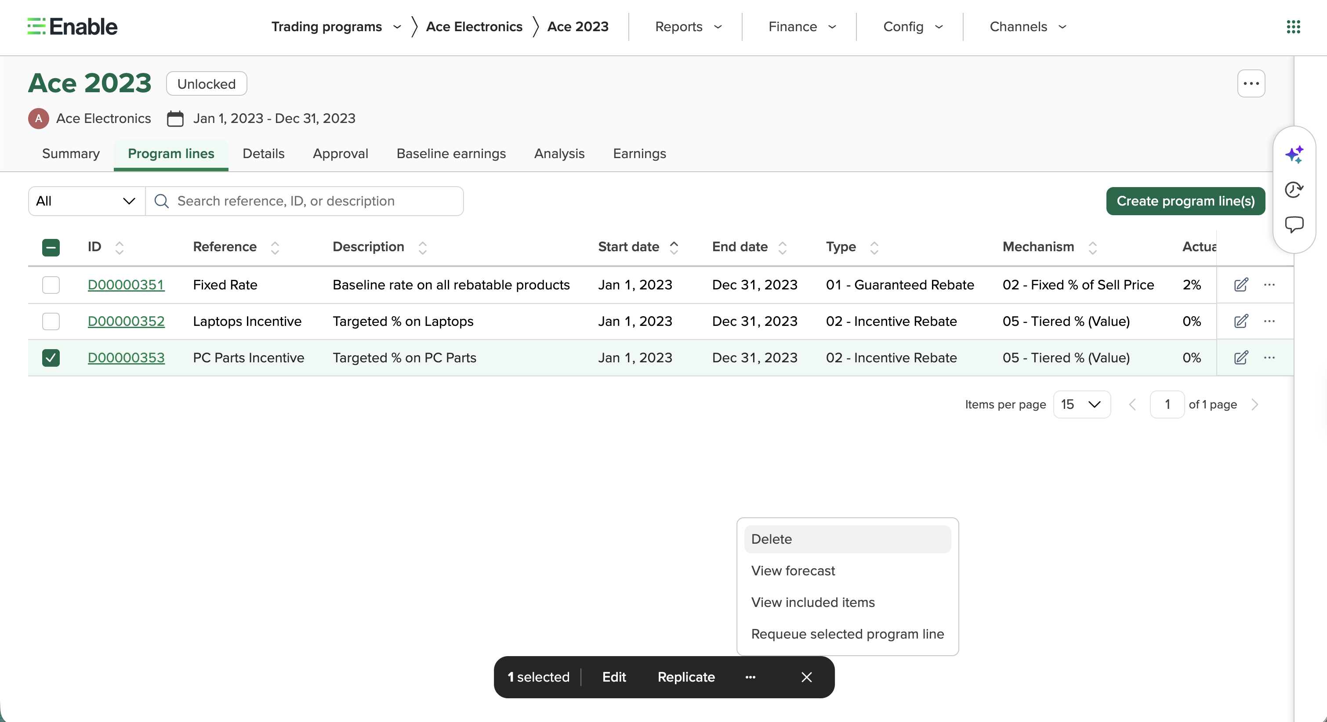
Task: Expand the Finance menu
Action: coord(801,27)
